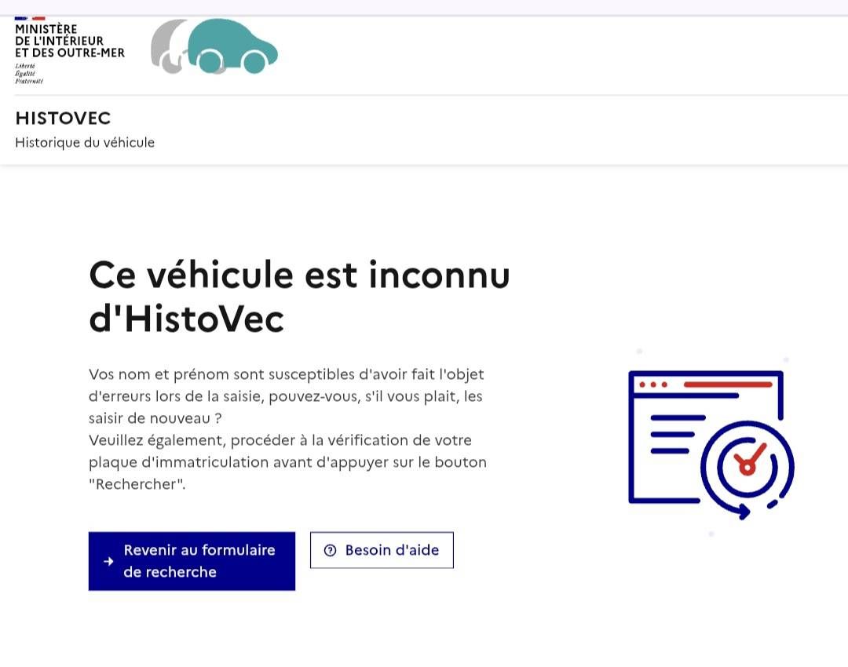The height and width of the screenshot is (667, 848).
Task: Click the question mark icon beside 'Besoin d'aide'
Action: [330, 550]
